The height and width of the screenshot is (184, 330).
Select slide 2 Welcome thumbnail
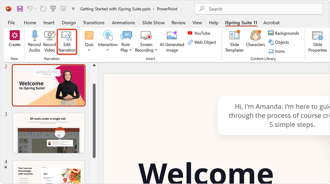49,85
